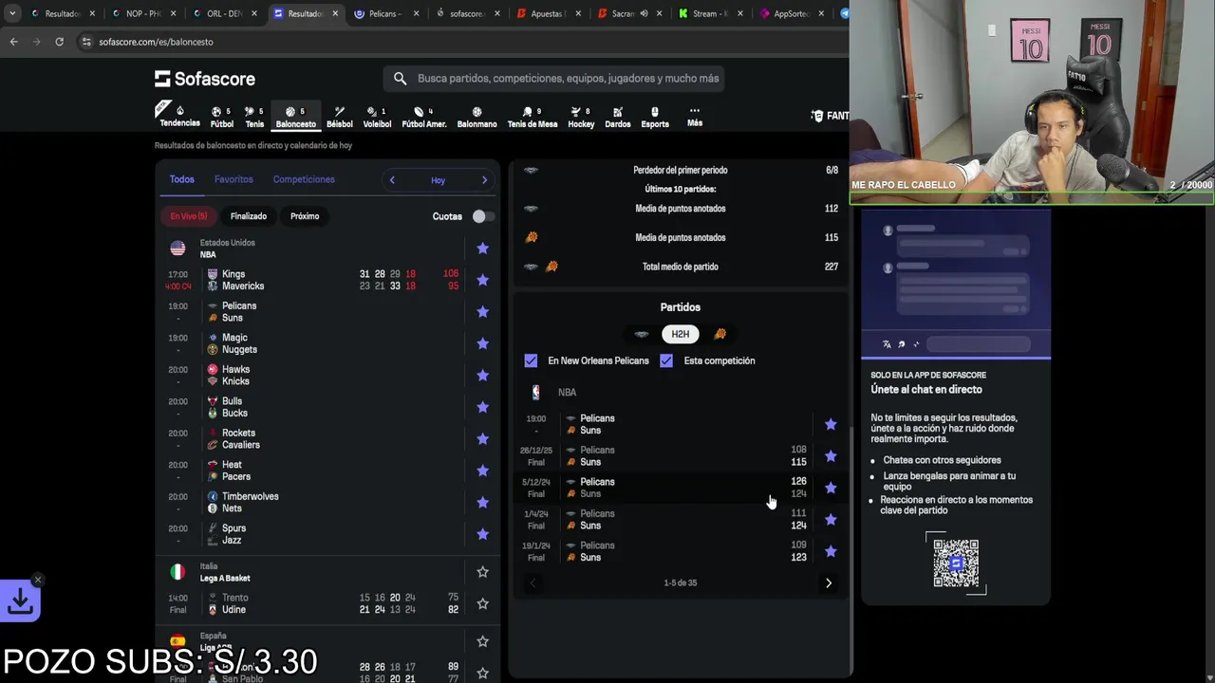1215x683 pixels.
Task: Switch to the Todos tab
Action: click(182, 179)
